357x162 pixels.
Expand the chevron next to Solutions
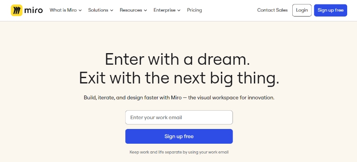[112, 10]
